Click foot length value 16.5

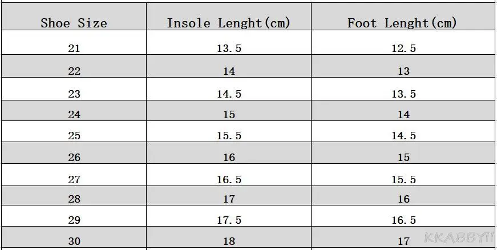click(403, 220)
